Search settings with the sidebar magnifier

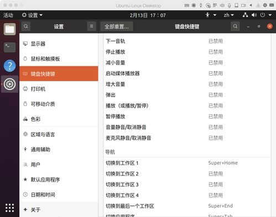[26, 27]
